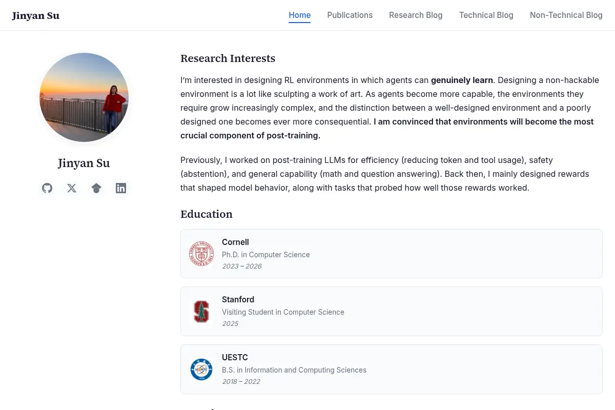The width and height of the screenshot is (615, 410).
Task: Open the Non-Technical Blog
Action: 566,15
